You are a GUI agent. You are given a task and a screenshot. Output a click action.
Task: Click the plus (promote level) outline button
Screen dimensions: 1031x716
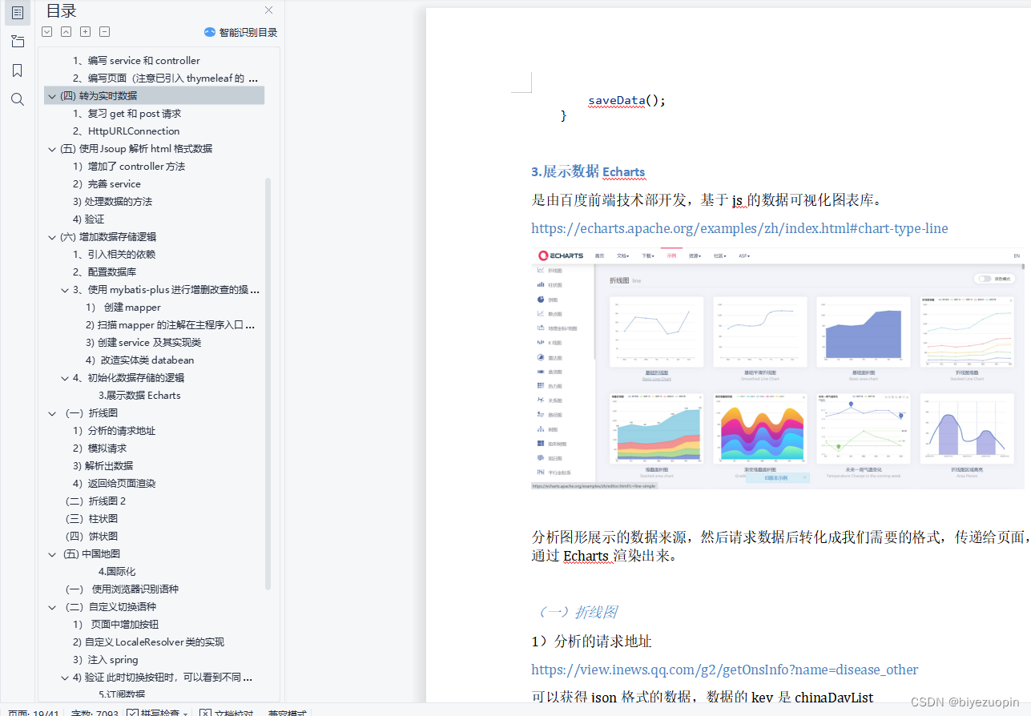[86, 32]
